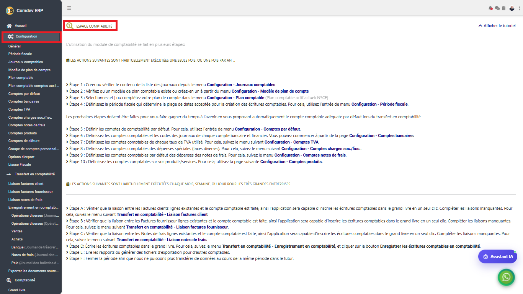Open Liaison factures fournisseur in sidebar
This screenshot has width=523, height=294.
coord(31,192)
